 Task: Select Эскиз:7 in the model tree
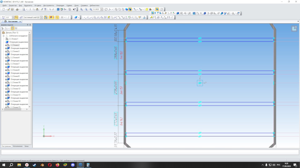coord(15,64)
